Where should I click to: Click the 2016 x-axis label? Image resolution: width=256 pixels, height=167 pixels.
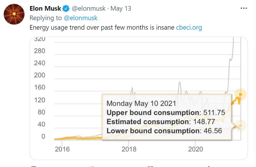pos(62,149)
